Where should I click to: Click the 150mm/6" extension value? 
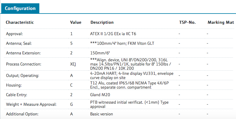tap(100, 53)
